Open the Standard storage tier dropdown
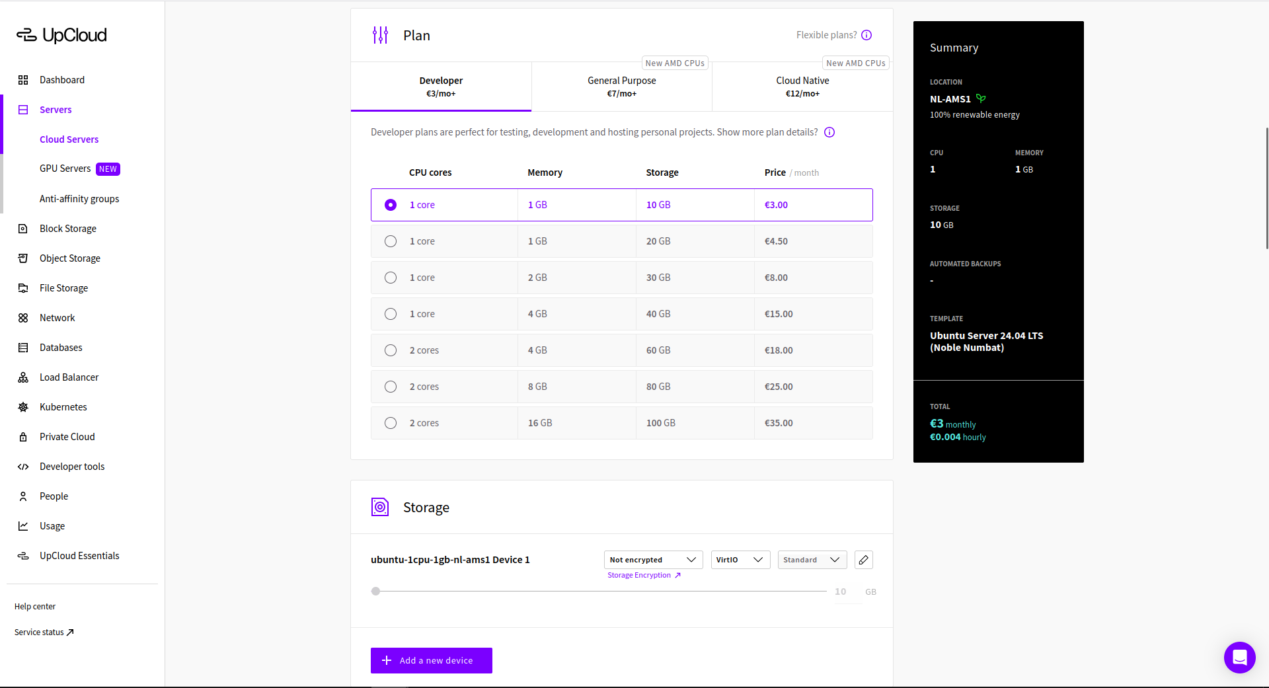The width and height of the screenshot is (1269, 688). 812,560
